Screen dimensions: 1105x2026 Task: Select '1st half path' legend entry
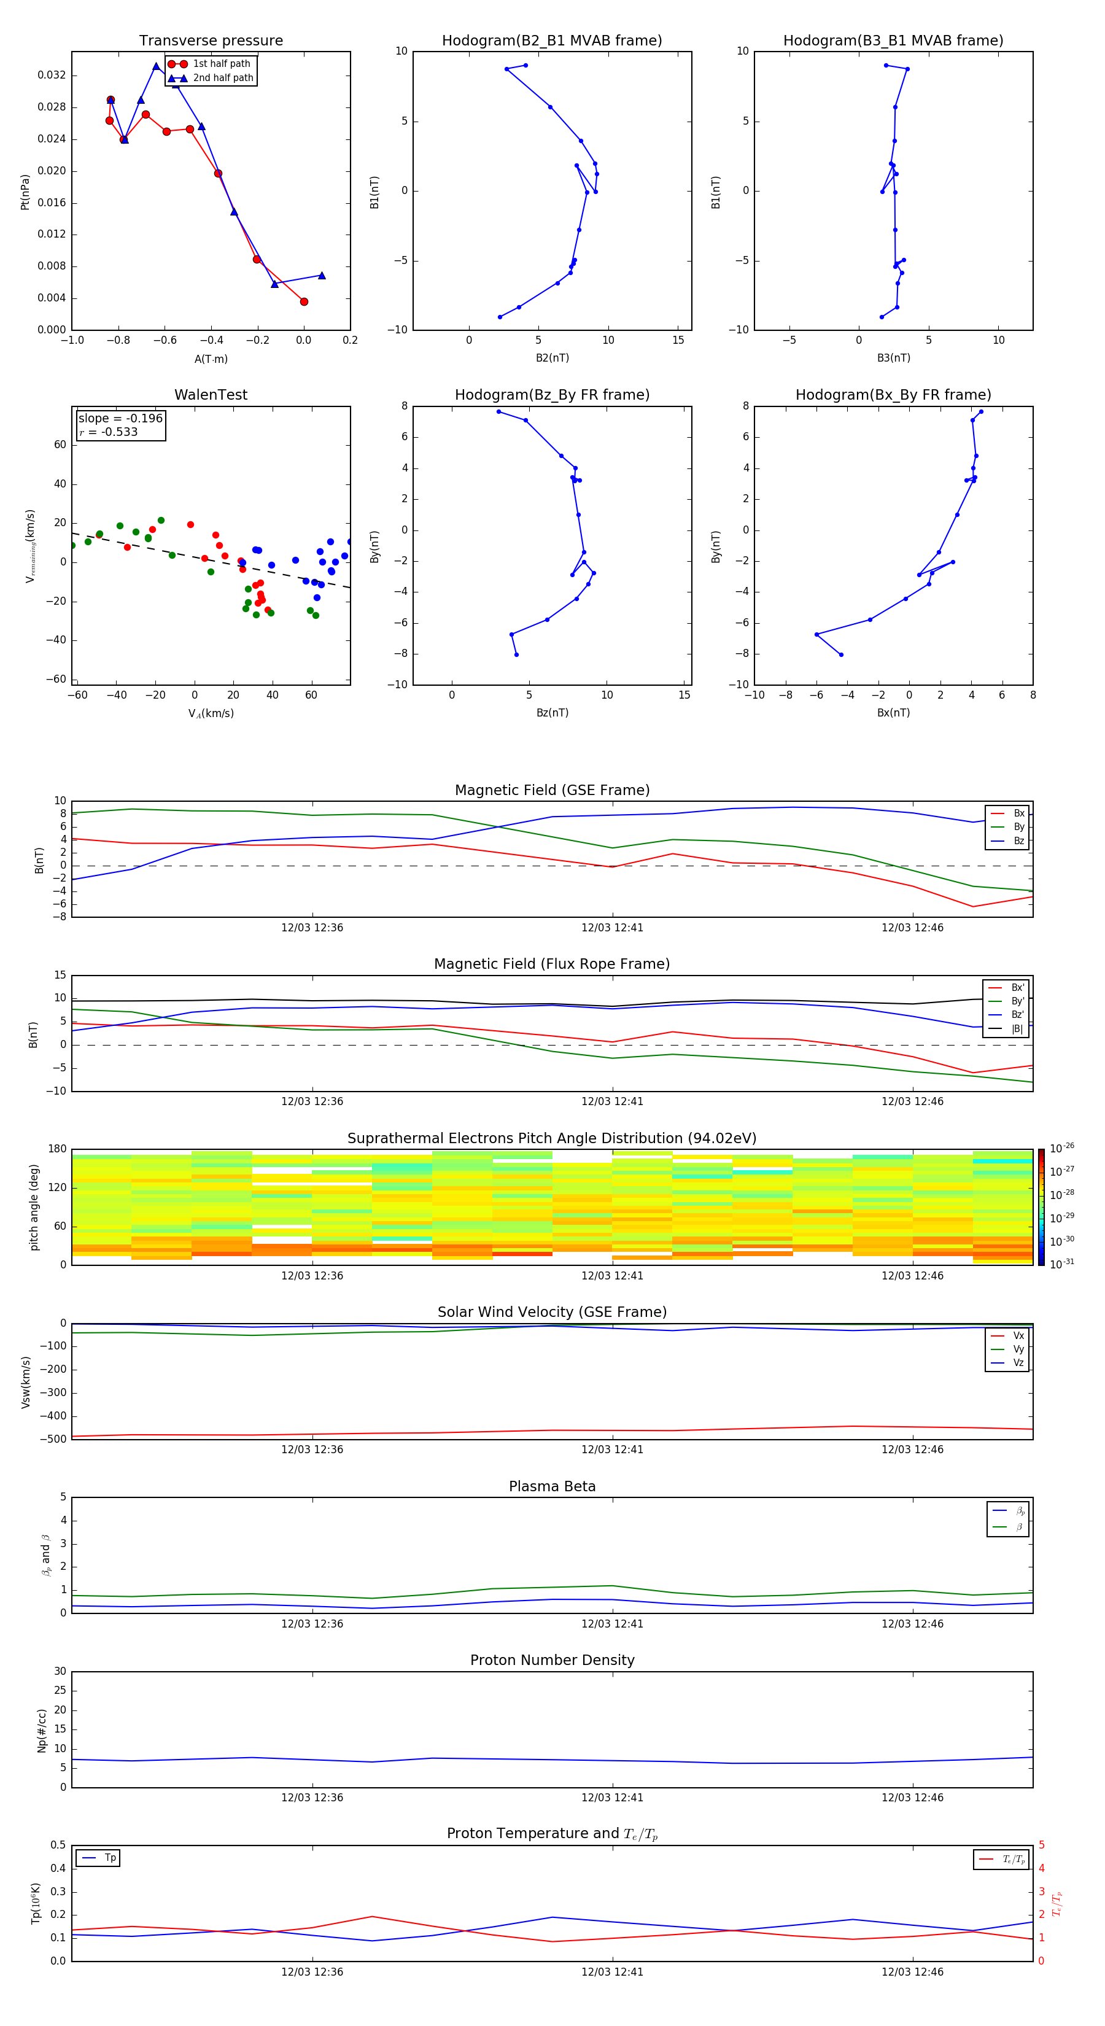[x=210, y=64]
